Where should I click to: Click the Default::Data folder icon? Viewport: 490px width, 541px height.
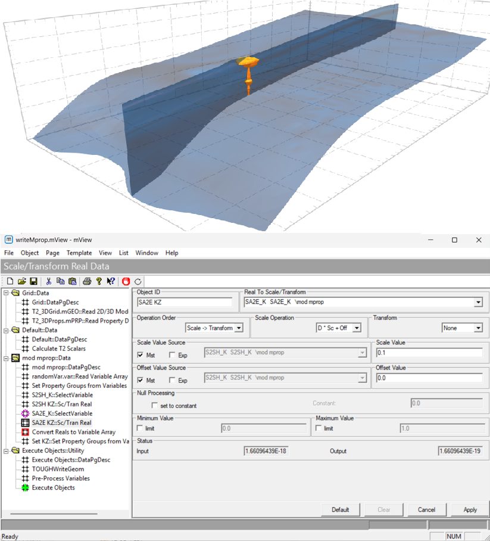click(15, 330)
